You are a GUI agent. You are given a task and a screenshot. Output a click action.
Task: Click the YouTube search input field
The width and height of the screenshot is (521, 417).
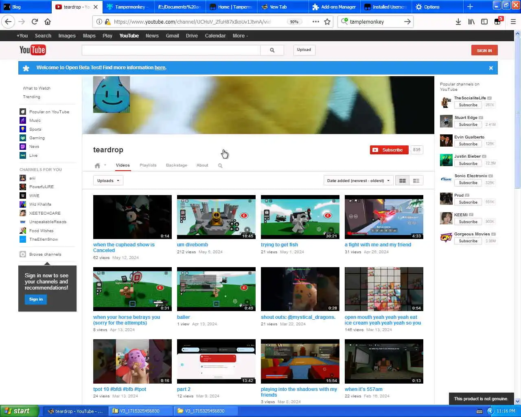(x=171, y=50)
